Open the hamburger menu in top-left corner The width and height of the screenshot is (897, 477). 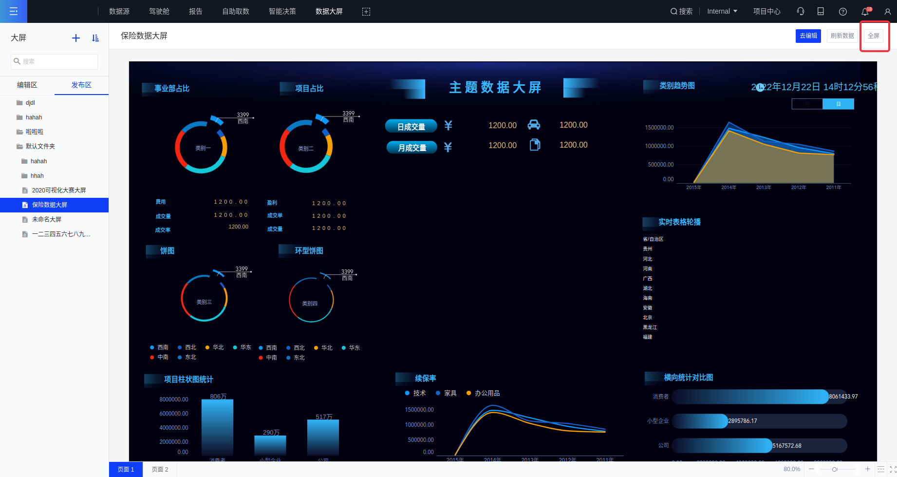(x=14, y=11)
